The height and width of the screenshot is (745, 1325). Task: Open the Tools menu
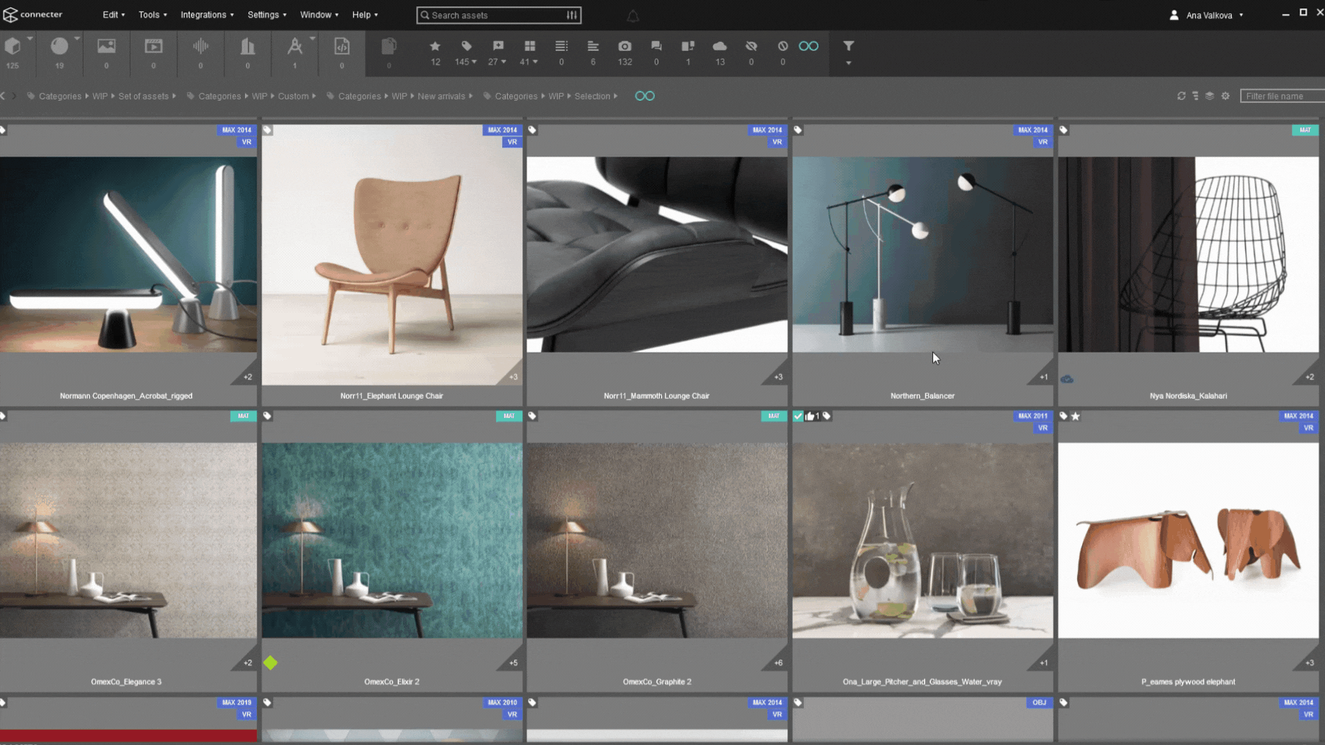click(153, 14)
